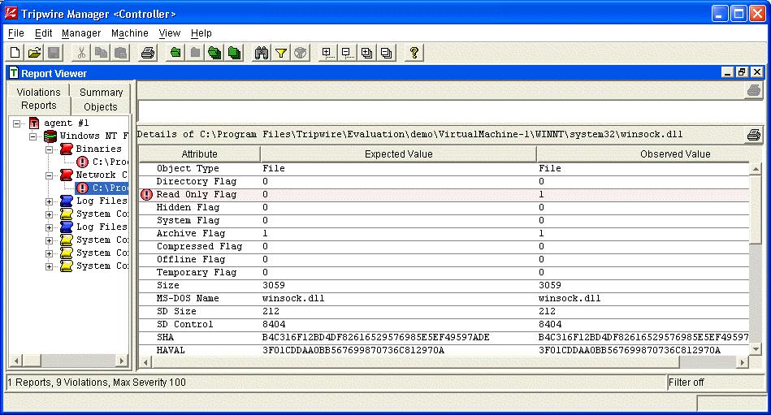Click the left arrow of the tree pane scrollbar
771x415 pixels.
[x=16, y=361]
